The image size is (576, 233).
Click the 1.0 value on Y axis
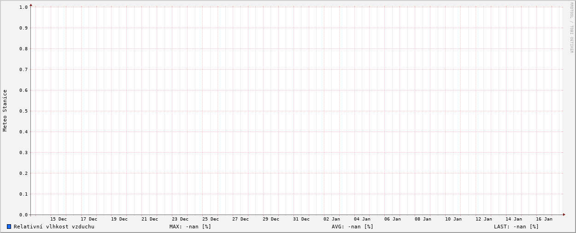pyautogui.click(x=24, y=7)
